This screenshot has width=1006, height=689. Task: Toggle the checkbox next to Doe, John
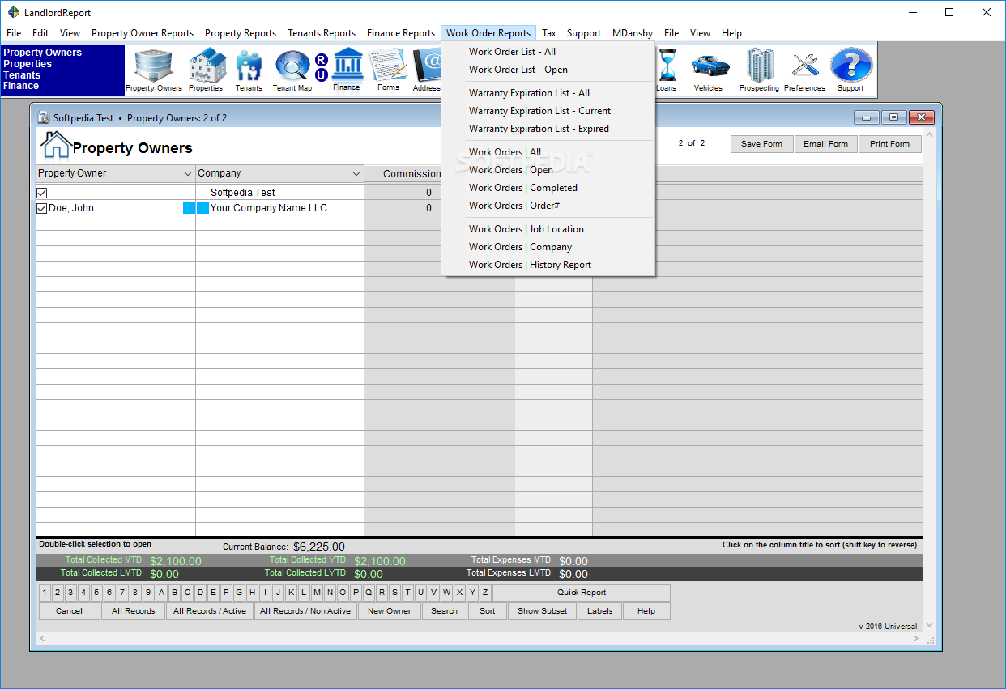tap(42, 208)
